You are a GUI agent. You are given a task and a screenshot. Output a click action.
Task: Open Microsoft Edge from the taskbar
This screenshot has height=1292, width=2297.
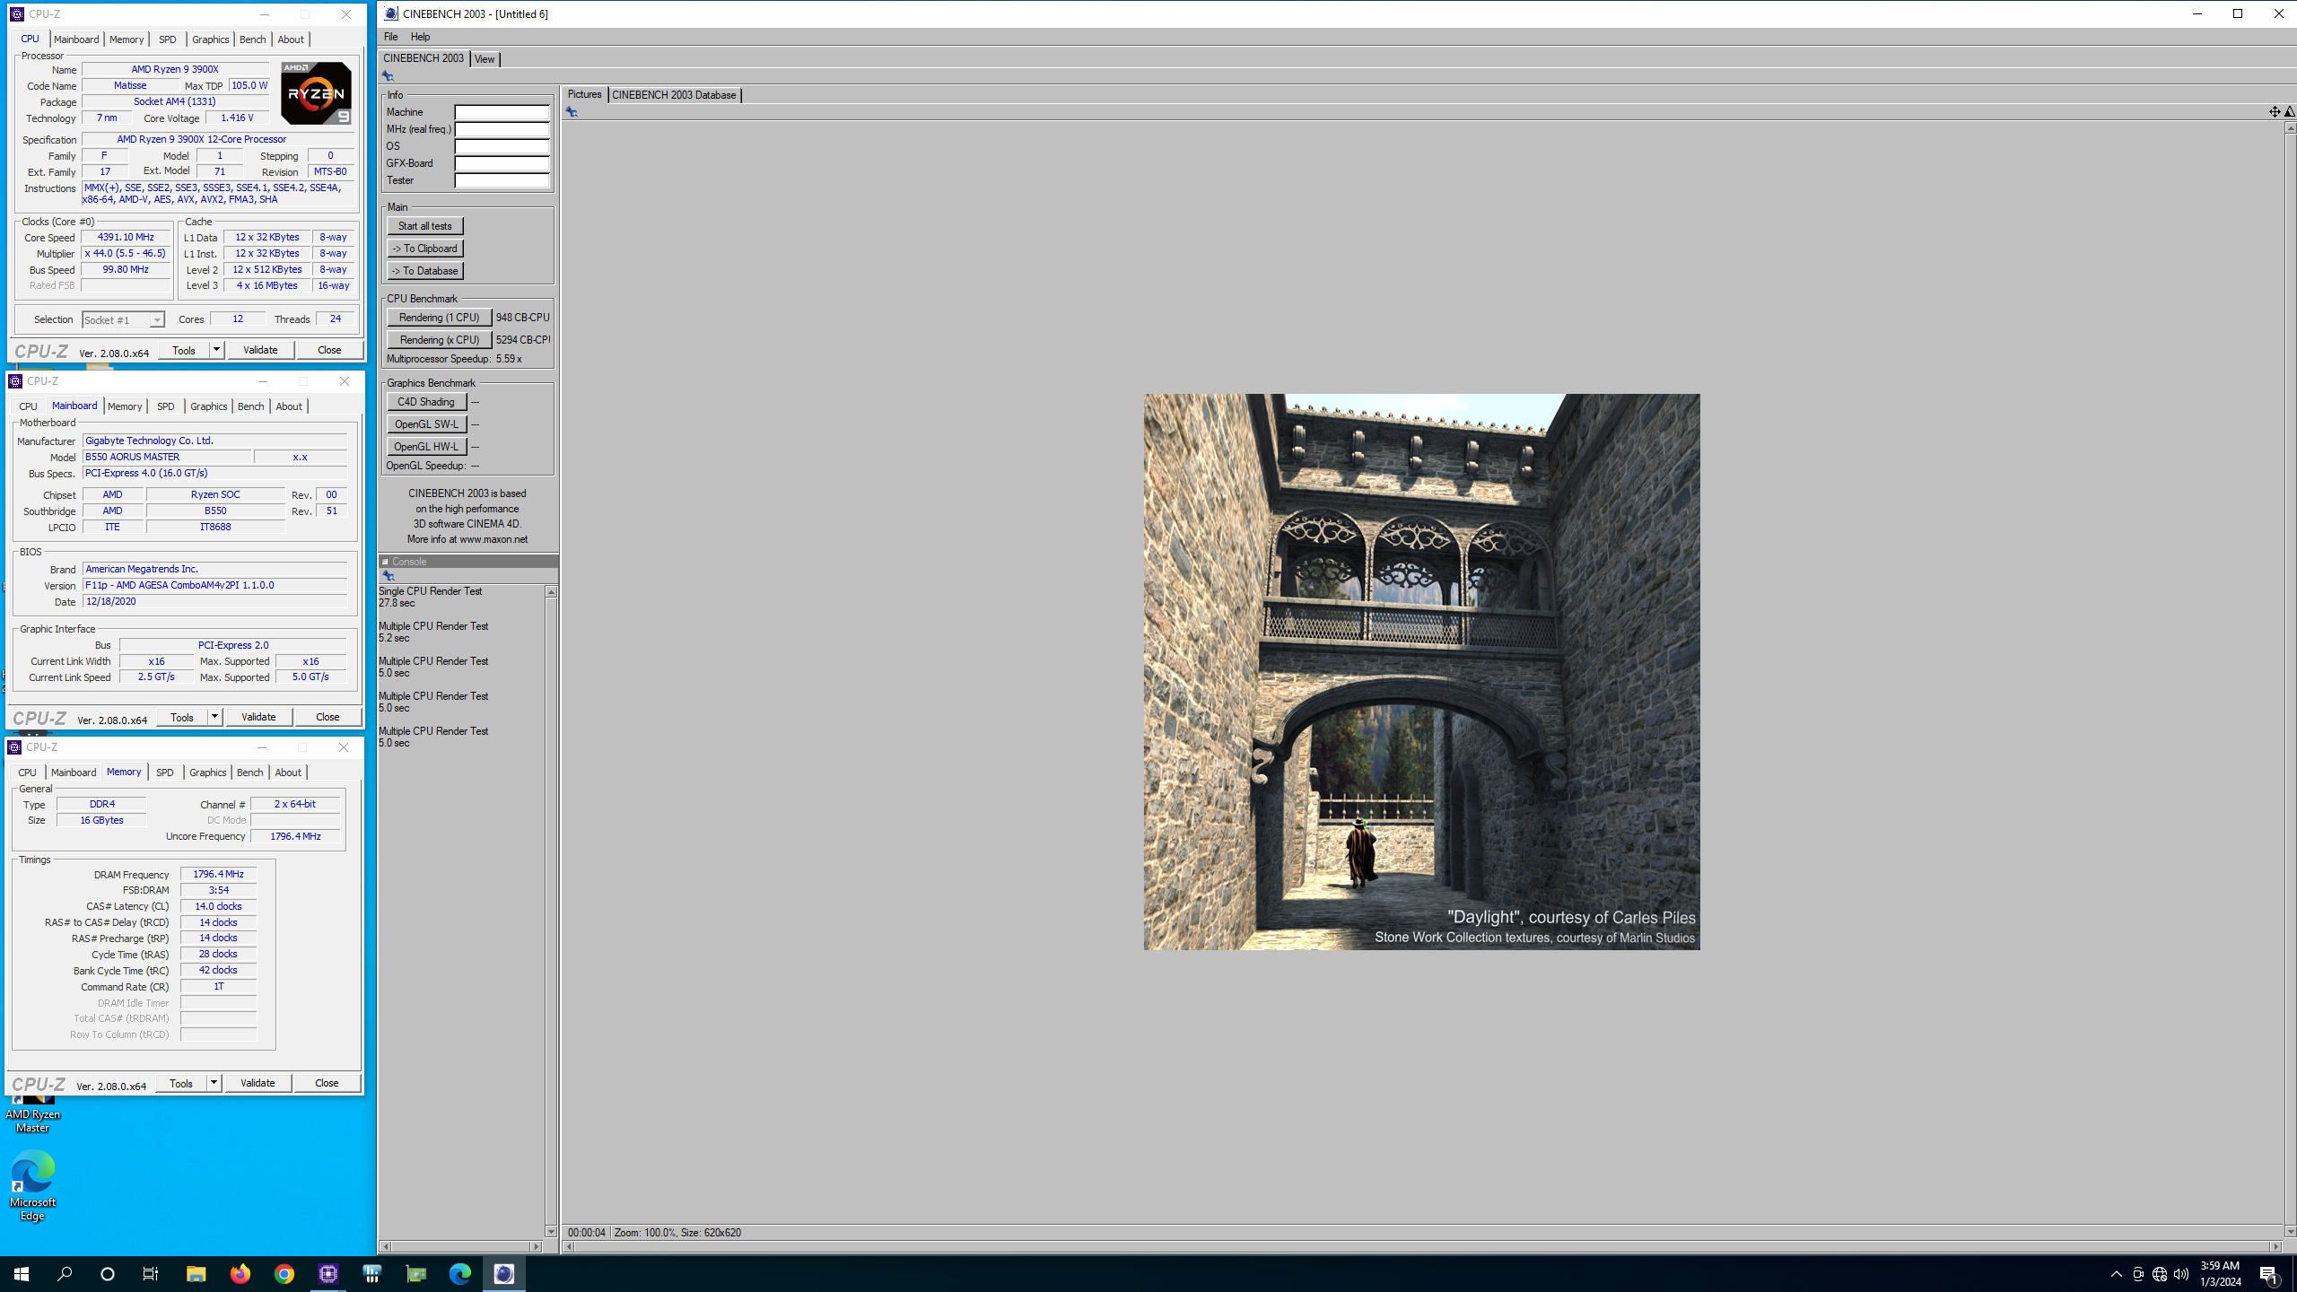(x=459, y=1273)
